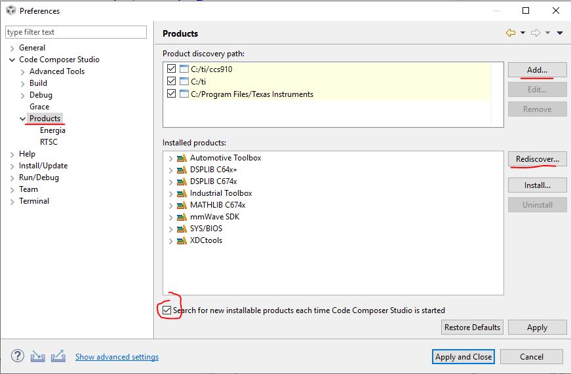Open the view menu triangle in the Products header

point(560,33)
